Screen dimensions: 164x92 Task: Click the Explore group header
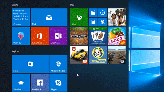click(15, 51)
